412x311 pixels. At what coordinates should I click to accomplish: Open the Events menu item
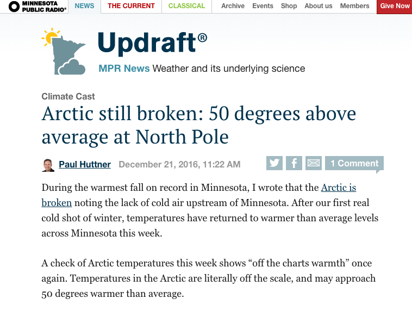(263, 6)
